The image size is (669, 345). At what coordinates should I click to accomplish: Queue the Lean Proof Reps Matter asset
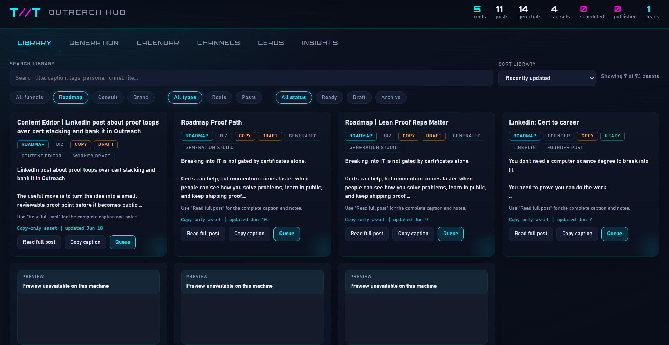451,234
